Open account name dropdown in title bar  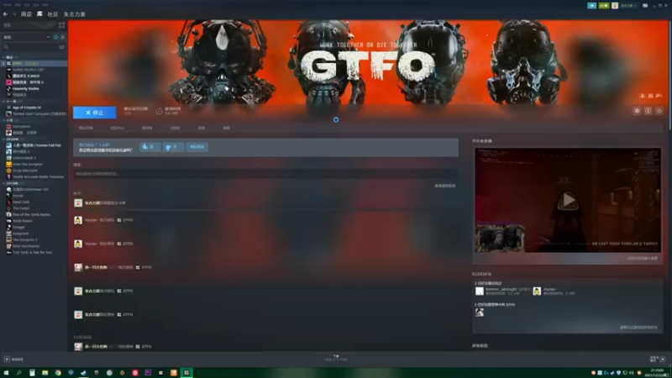point(628,6)
